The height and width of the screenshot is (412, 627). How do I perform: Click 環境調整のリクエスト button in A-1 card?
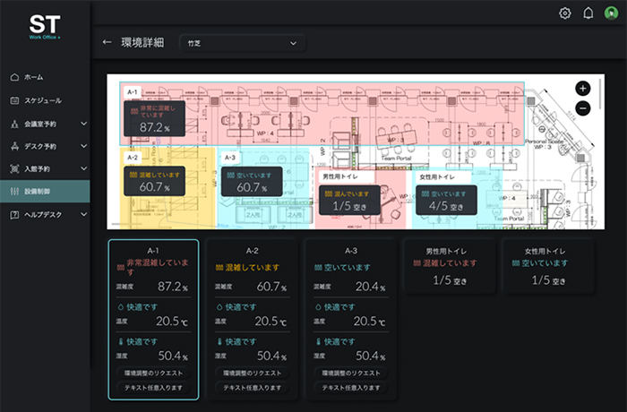pyautogui.click(x=153, y=373)
